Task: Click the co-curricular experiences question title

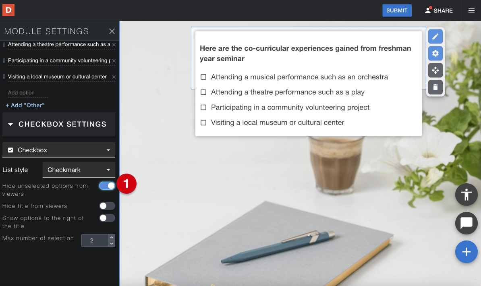Action: 305,54
